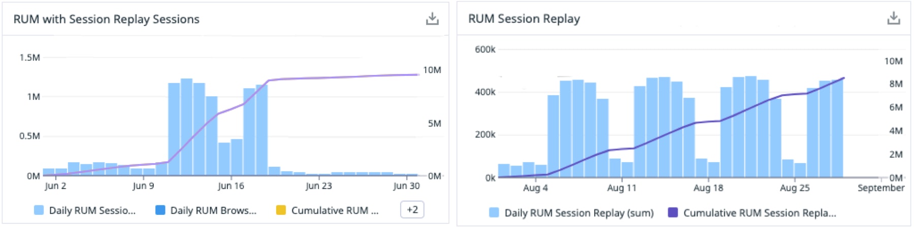Click the Jun 16 x-axis marker
The height and width of the screenshot is (228, 914).
(x=231, y=186)
